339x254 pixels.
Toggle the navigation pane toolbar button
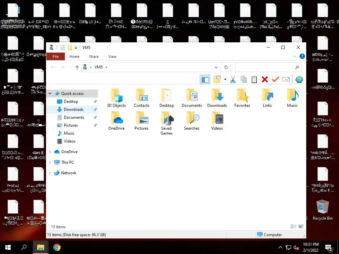(205, 79)
